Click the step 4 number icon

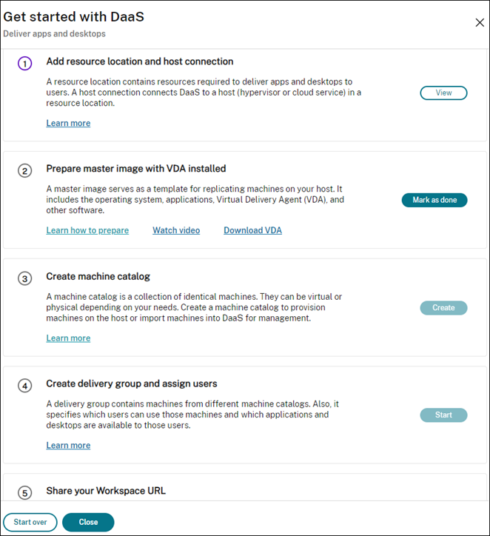(25, 386)
